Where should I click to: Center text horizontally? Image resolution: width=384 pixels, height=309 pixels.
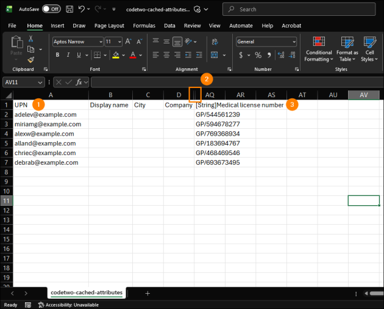(x=166, y=55)
